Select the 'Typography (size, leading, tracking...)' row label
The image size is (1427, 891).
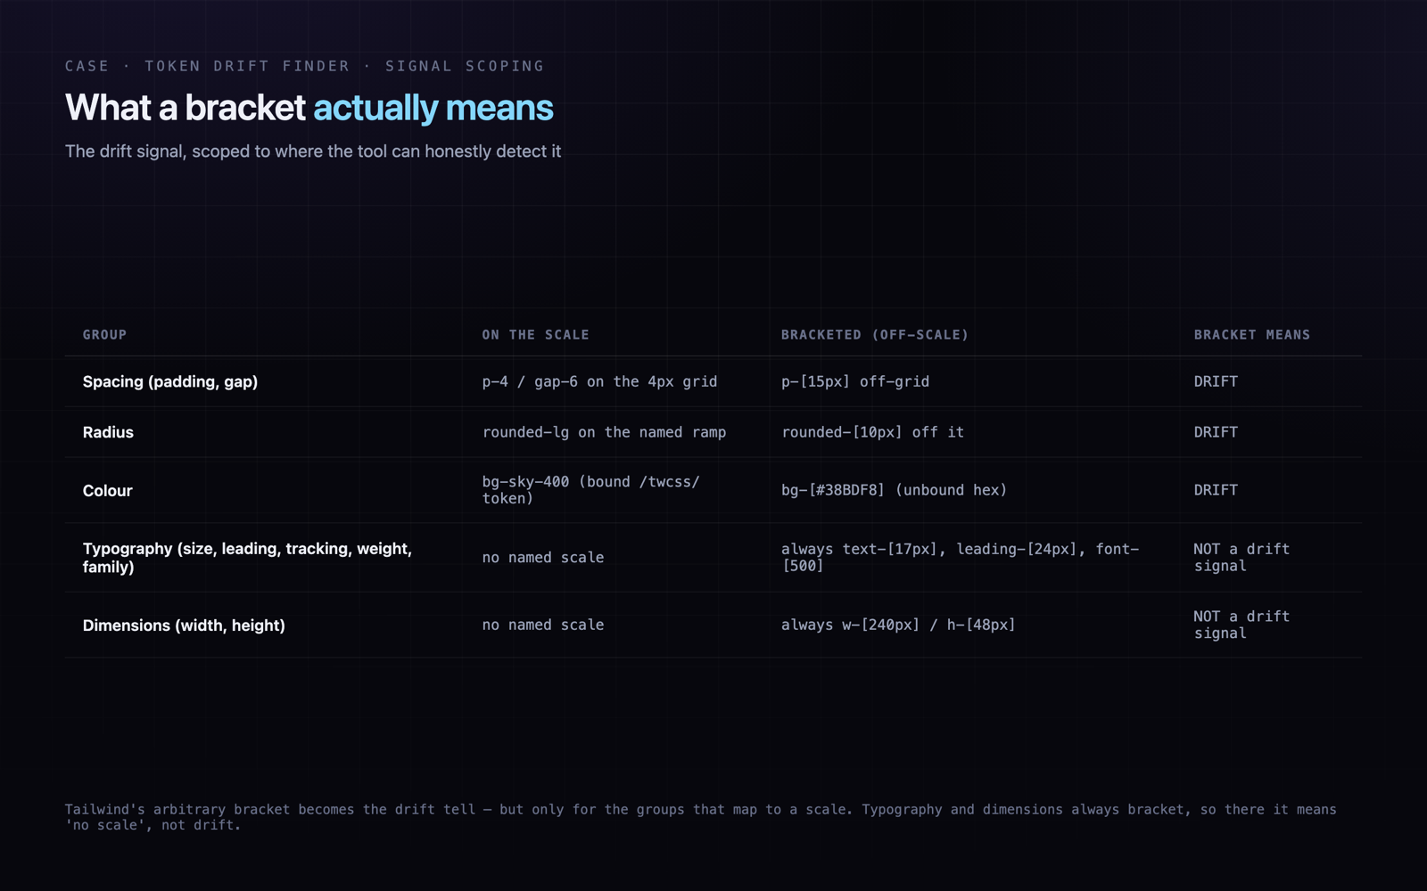click(247, 558)
